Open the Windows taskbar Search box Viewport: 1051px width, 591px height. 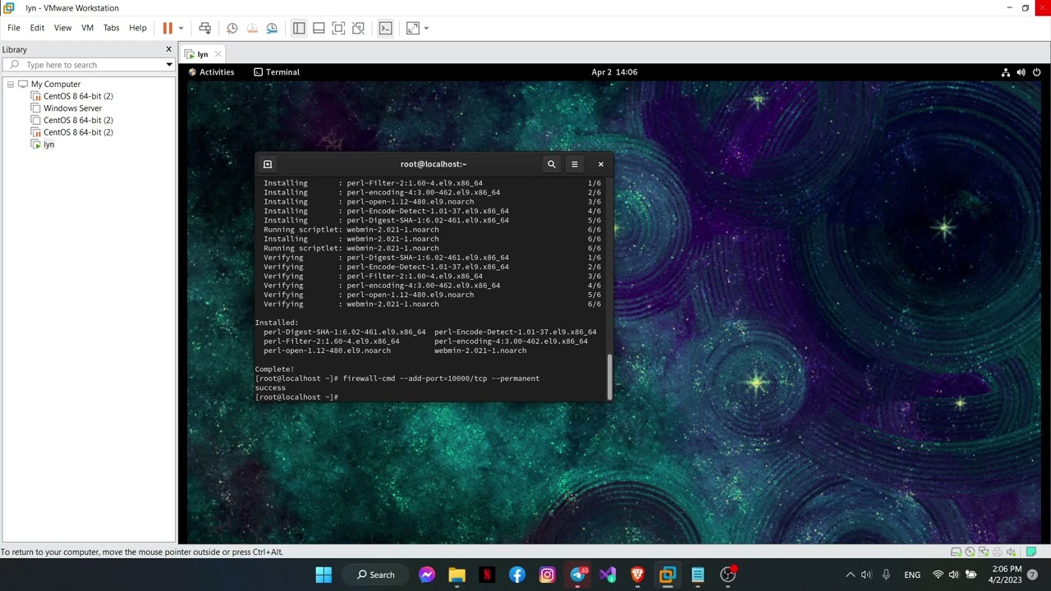375,575
